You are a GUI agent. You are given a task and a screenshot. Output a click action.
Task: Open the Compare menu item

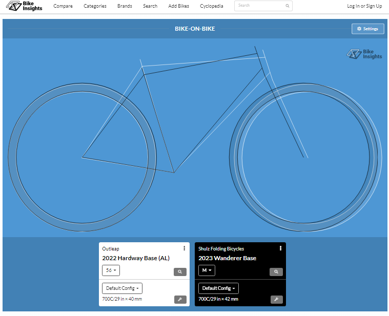point(63,6)
